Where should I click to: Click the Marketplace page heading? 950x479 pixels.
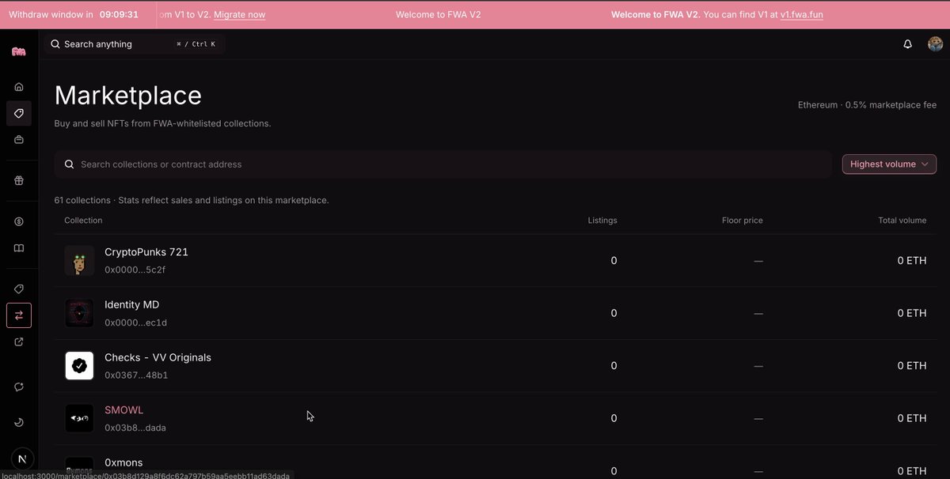click(x=128, y=96)
